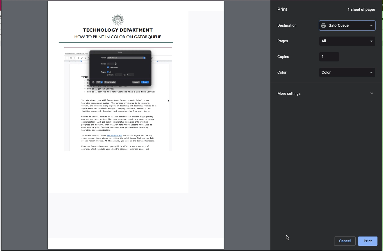Select the All pages radio in embedded dialog
This screenshot has height=251, width=383.
click(x=108, y=72)
